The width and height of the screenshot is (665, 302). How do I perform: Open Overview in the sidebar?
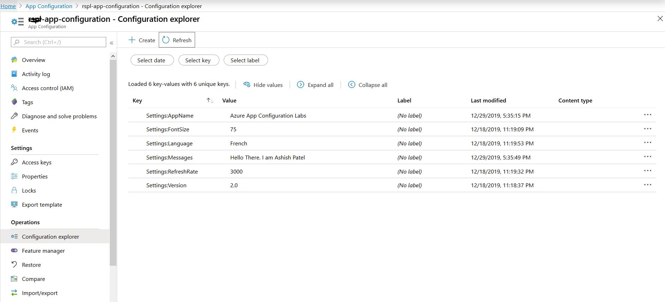34,60
